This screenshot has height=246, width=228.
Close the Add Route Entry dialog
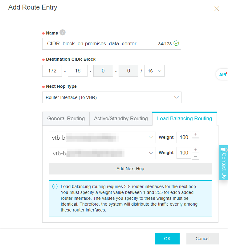coord(217,9)
